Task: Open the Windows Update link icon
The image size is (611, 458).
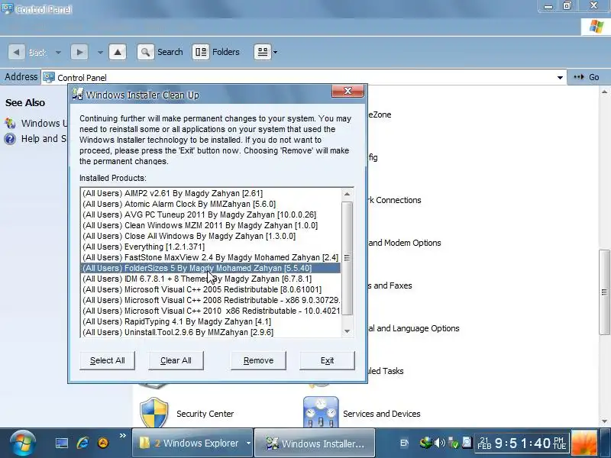Action: pos(10,124)
